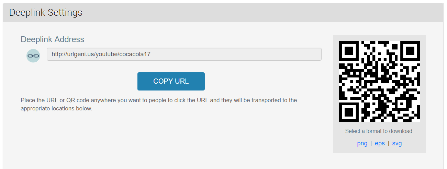
Task: Click the QR code's bottom-left finder square
Action: coord(349,112)
